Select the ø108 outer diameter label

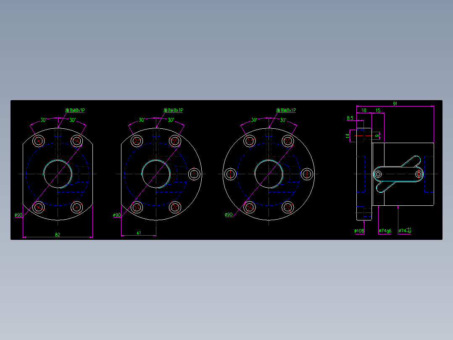tap(359, 230)
